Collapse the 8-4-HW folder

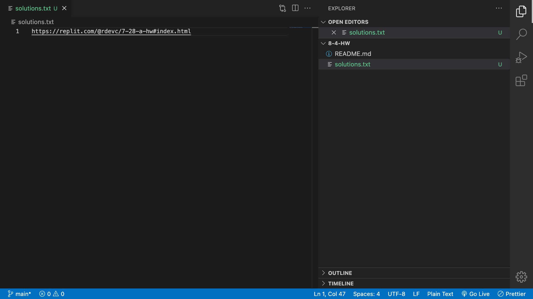323,43
